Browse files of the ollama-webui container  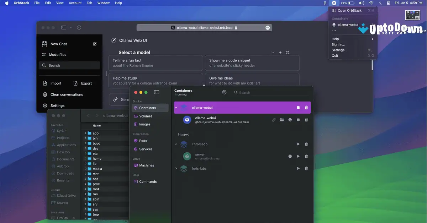coord(282,120)
